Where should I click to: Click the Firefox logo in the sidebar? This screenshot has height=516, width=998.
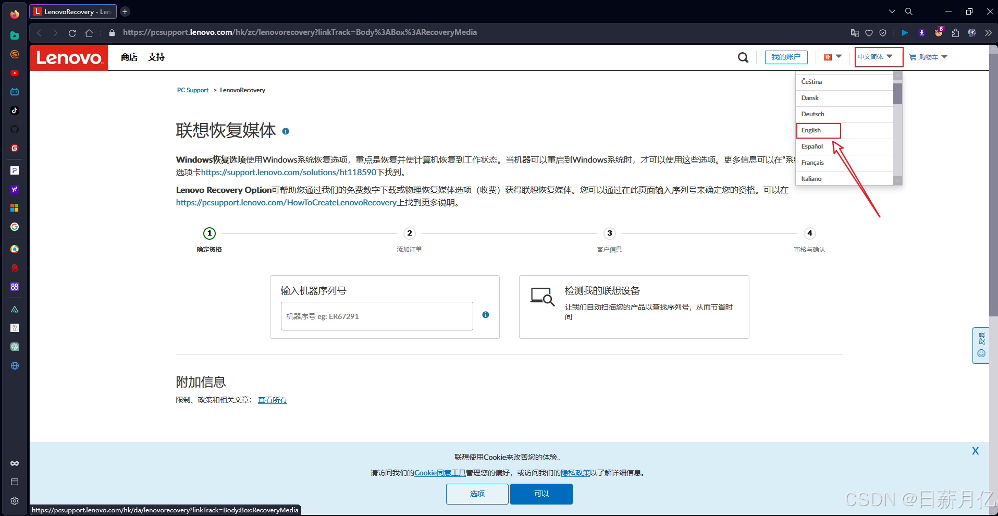coord(15,14)
